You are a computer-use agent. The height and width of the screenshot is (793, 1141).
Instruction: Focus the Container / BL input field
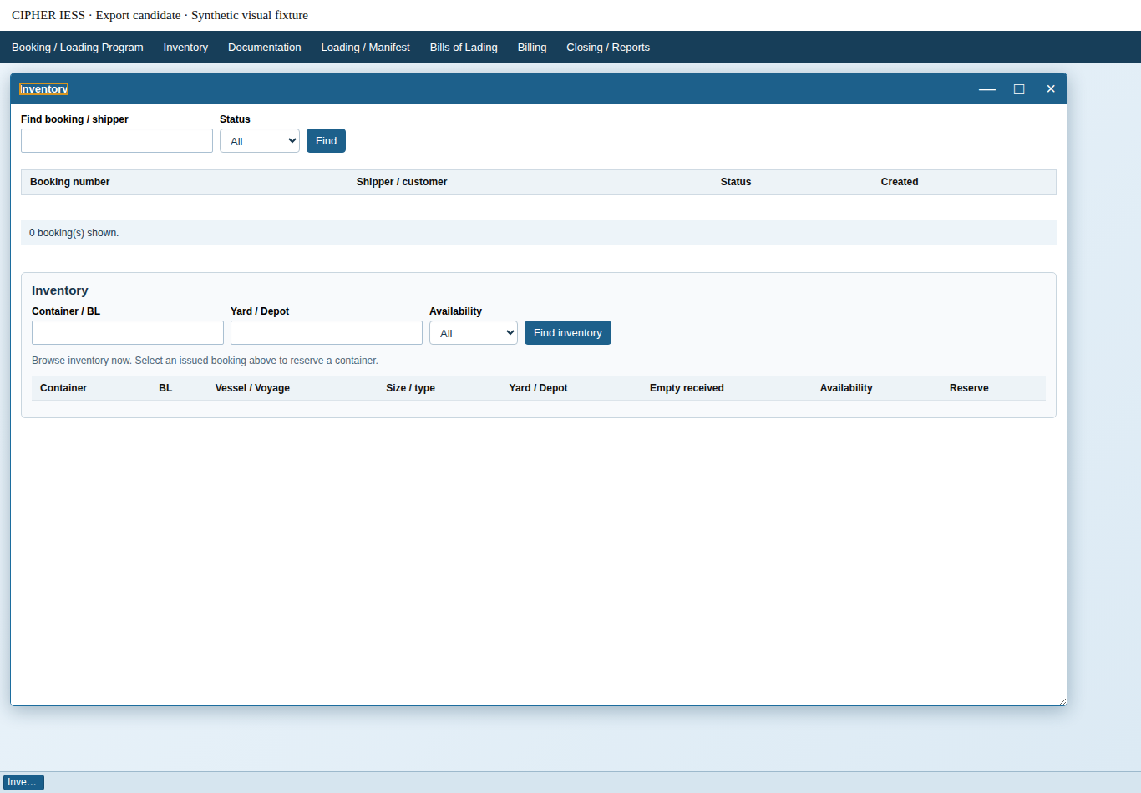pos(128,333)
